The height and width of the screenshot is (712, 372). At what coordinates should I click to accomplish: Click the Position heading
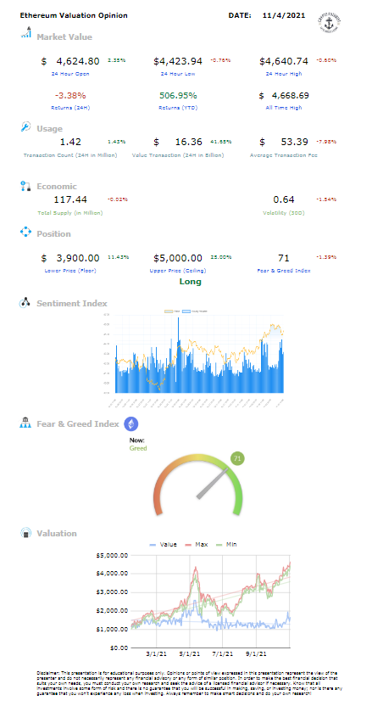click(x=53, y=234)
